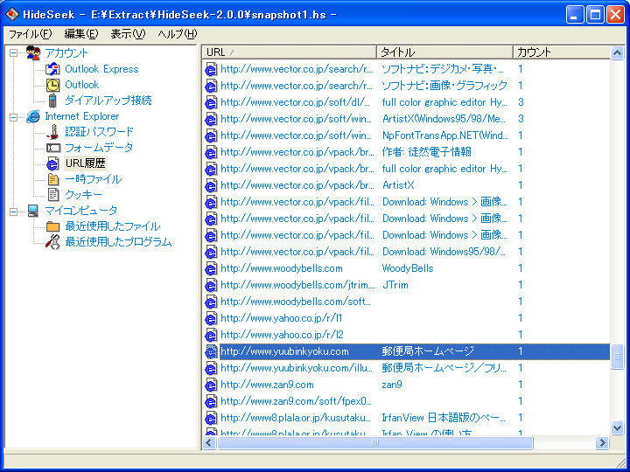Click the IE icon beside the ArtistX vpack row
Viewport: 630px width, 472px height.
(x=212, y=185)
